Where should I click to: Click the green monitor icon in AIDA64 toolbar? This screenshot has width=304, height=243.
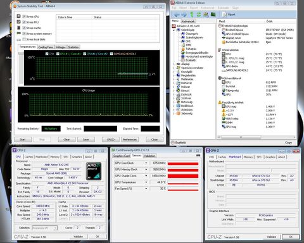[x=213, y=15]
